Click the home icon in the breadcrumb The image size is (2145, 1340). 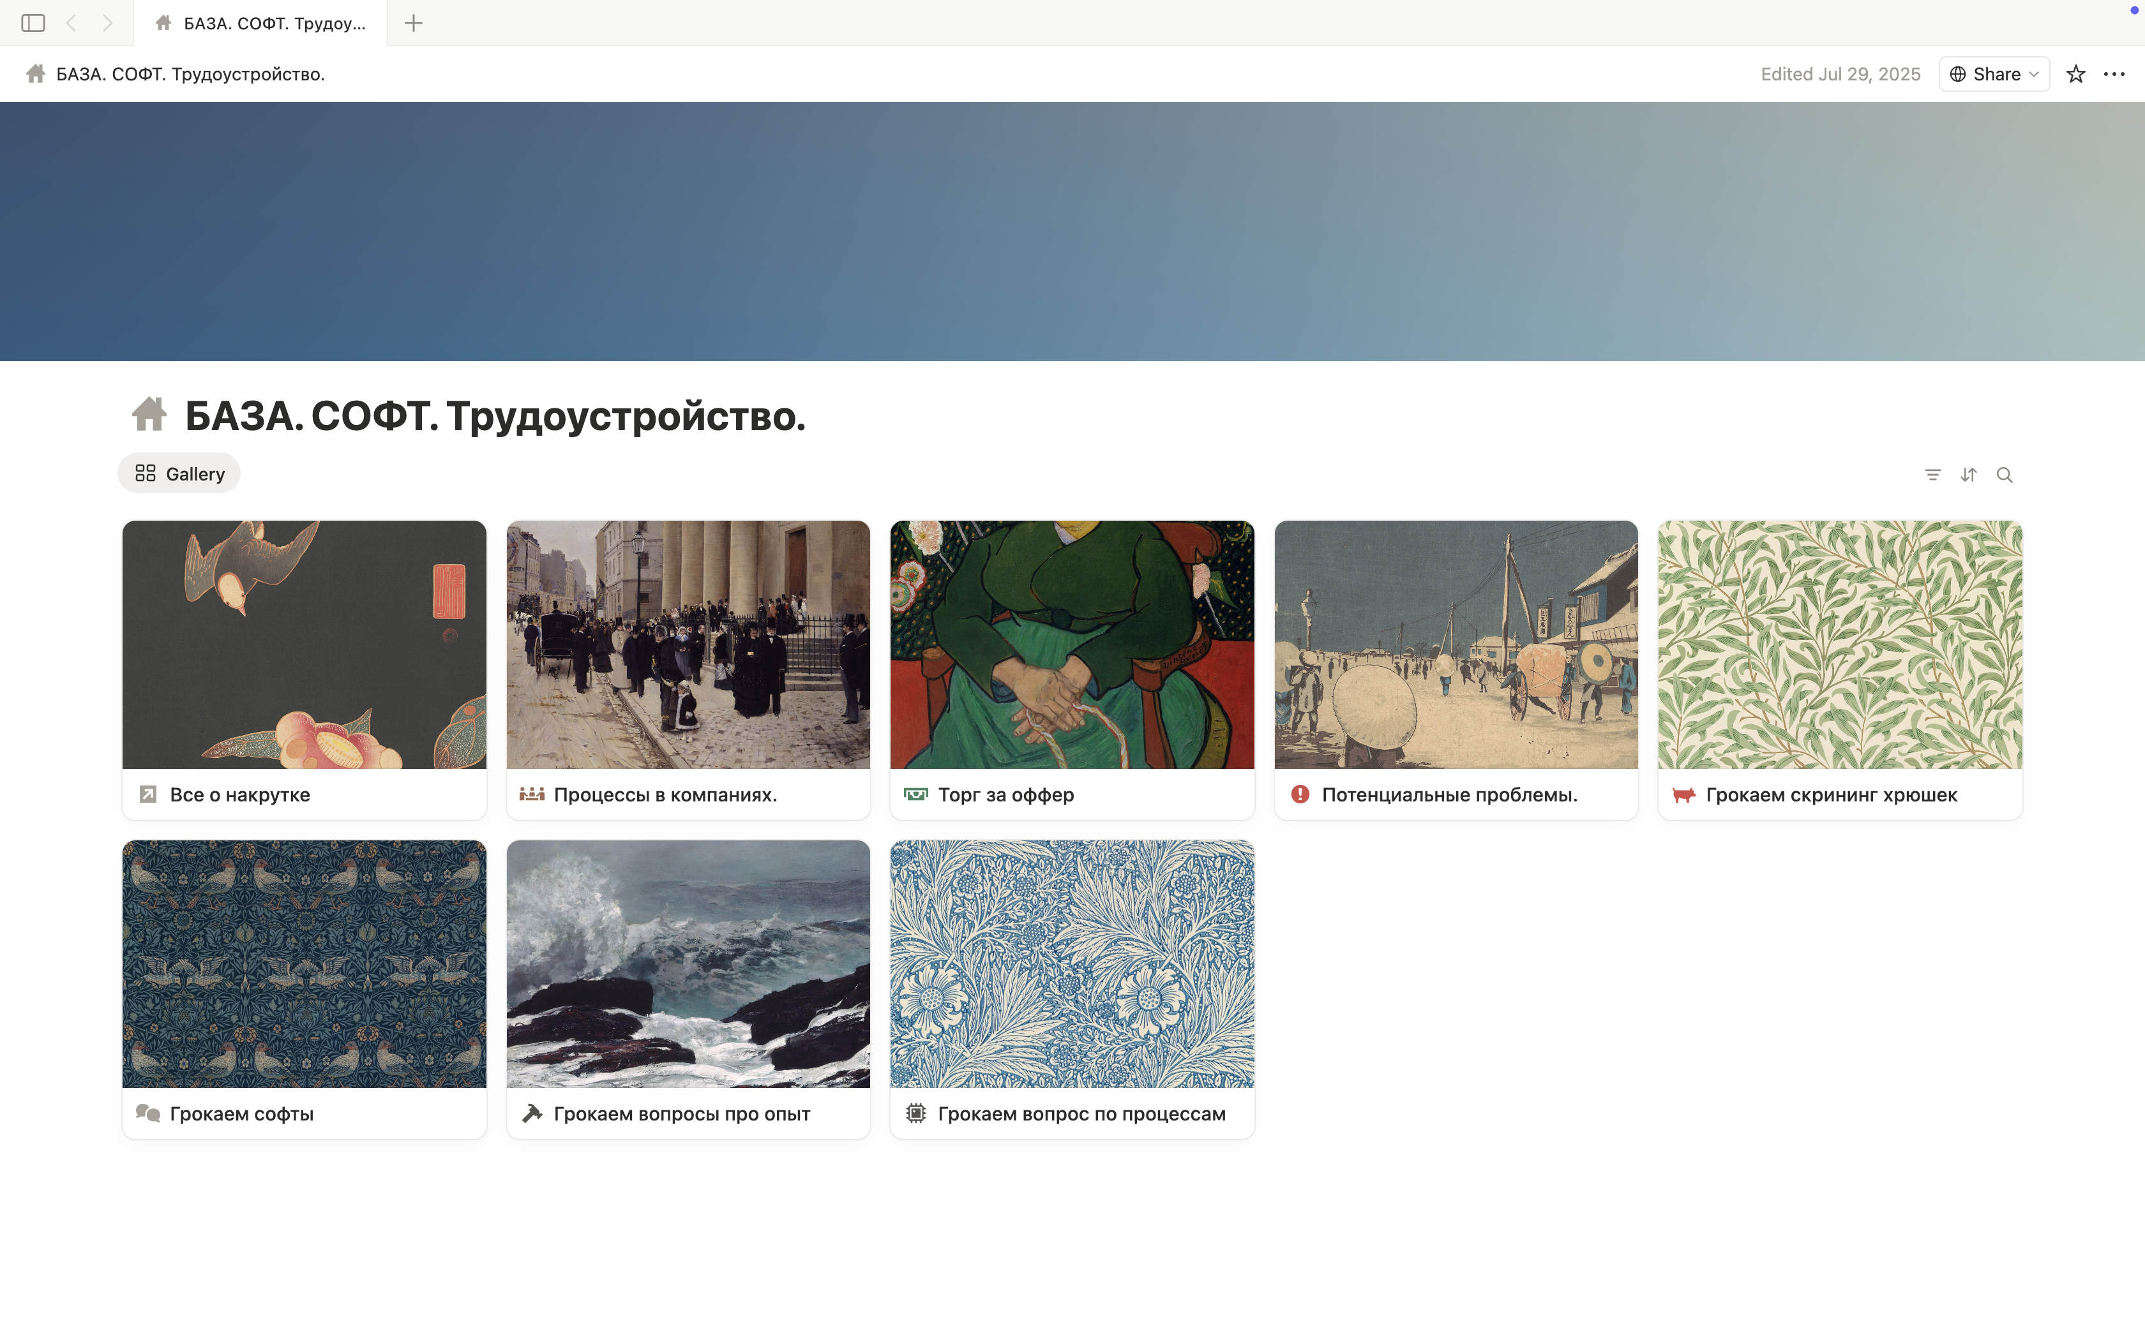tap(34, 73)
